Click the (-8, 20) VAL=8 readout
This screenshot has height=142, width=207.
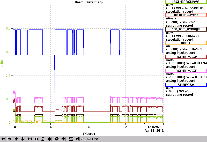(x=177, y=91)
